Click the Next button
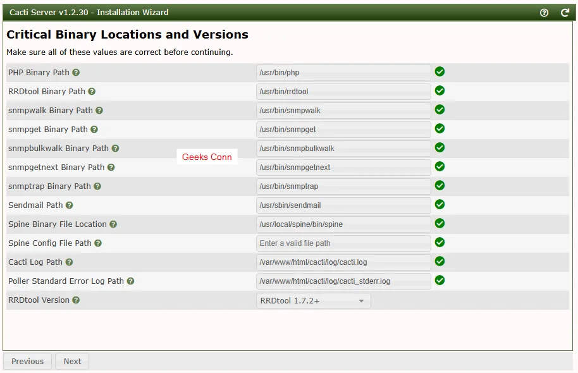Image resolution: width=578 pixels, height=373 pixels. point(71,361)
